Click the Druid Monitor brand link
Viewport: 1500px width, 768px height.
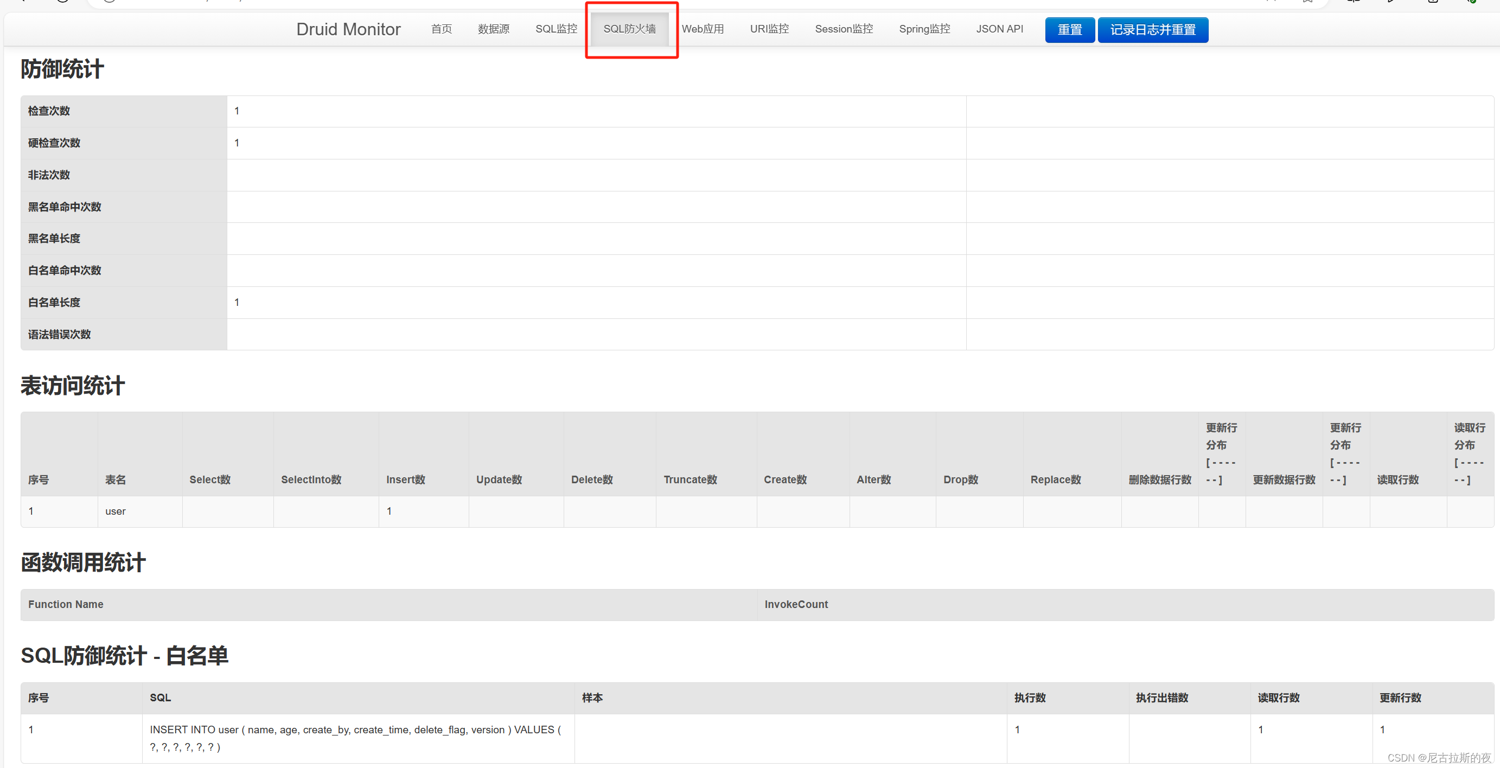click(x=348, y=29)
